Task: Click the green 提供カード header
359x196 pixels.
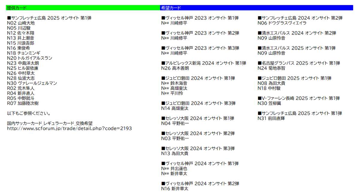Action: [83, 8]
